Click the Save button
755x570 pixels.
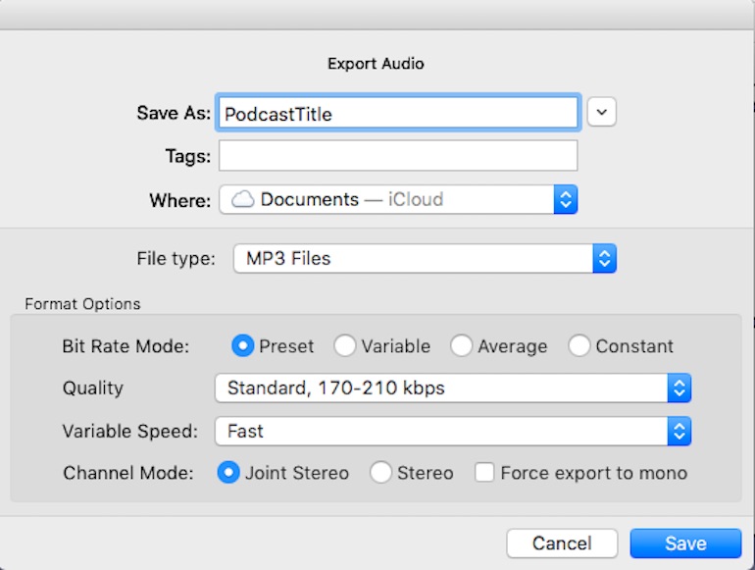click(x=685, y=544)
